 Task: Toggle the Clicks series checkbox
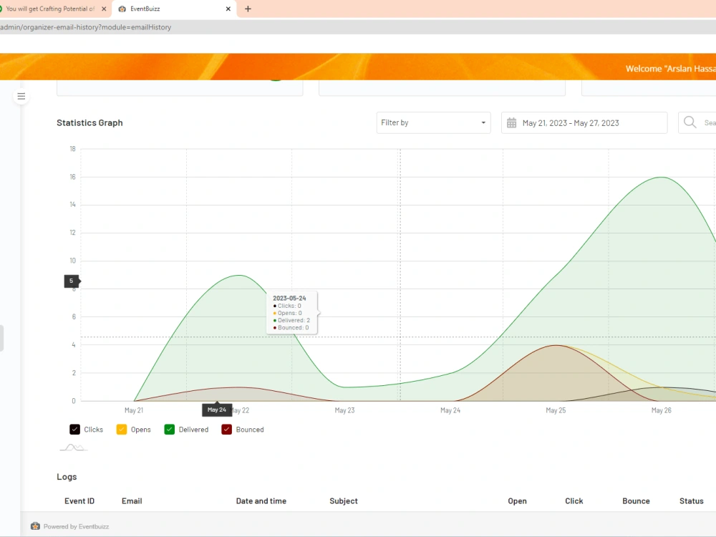[74, 429]
